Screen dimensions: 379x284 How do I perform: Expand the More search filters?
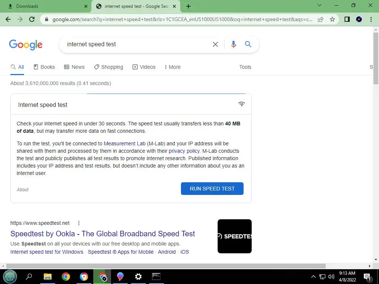tap(172, 67)
